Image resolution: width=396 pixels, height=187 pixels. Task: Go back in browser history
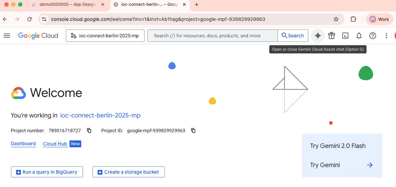coord(5,19)
